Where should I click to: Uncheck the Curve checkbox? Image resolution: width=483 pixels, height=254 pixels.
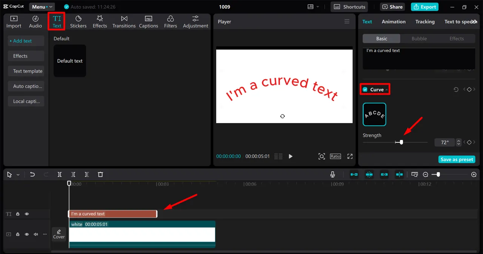pos(365,89)
